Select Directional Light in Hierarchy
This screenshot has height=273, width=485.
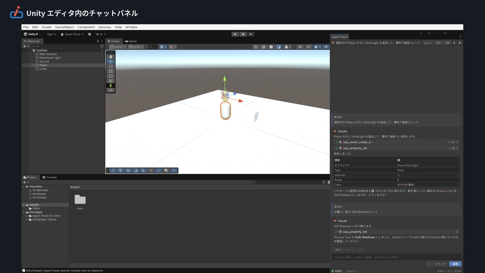[x=50, y=58]
